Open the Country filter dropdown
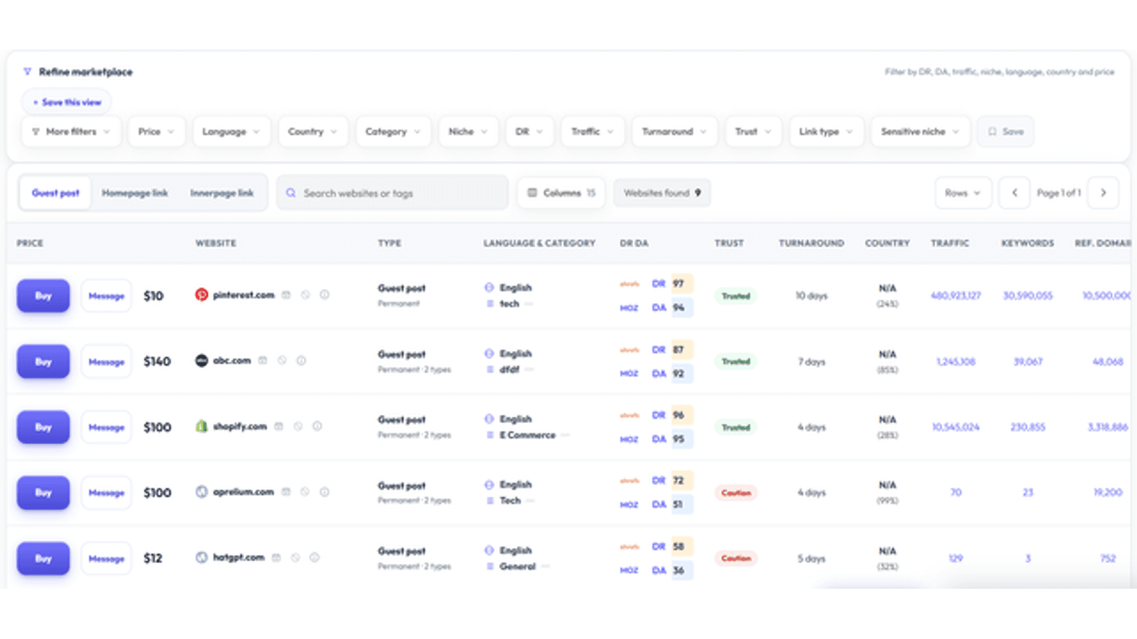The width and height of the screenshot is (1137, 639). point(313,132)
